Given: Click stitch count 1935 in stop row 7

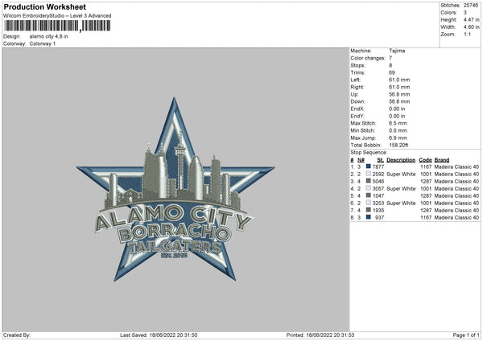Looking at the screenshot, I should [378, 210].
